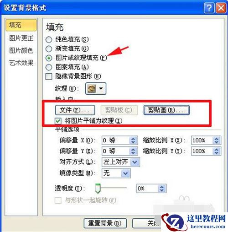Click the File (文件) insert button
Viewport: 228px width, 232px height.
[75, 110]
